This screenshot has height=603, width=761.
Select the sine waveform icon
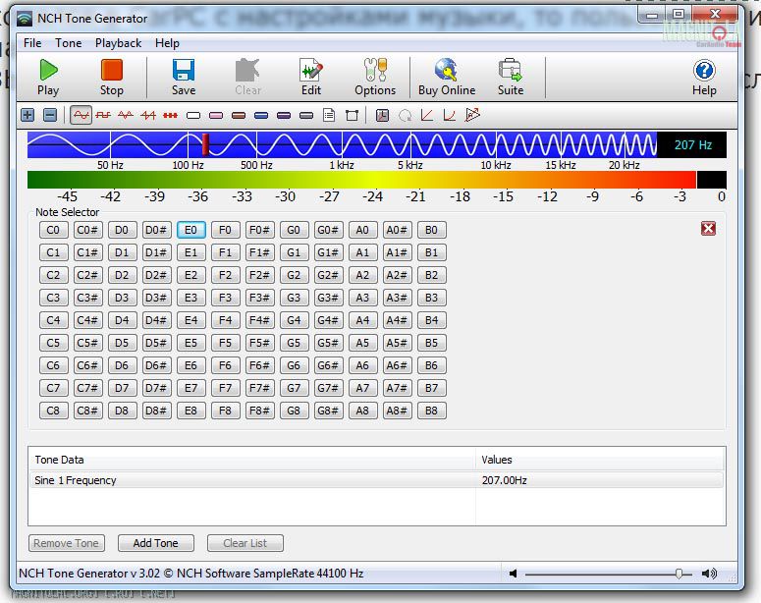click(82, 116)
